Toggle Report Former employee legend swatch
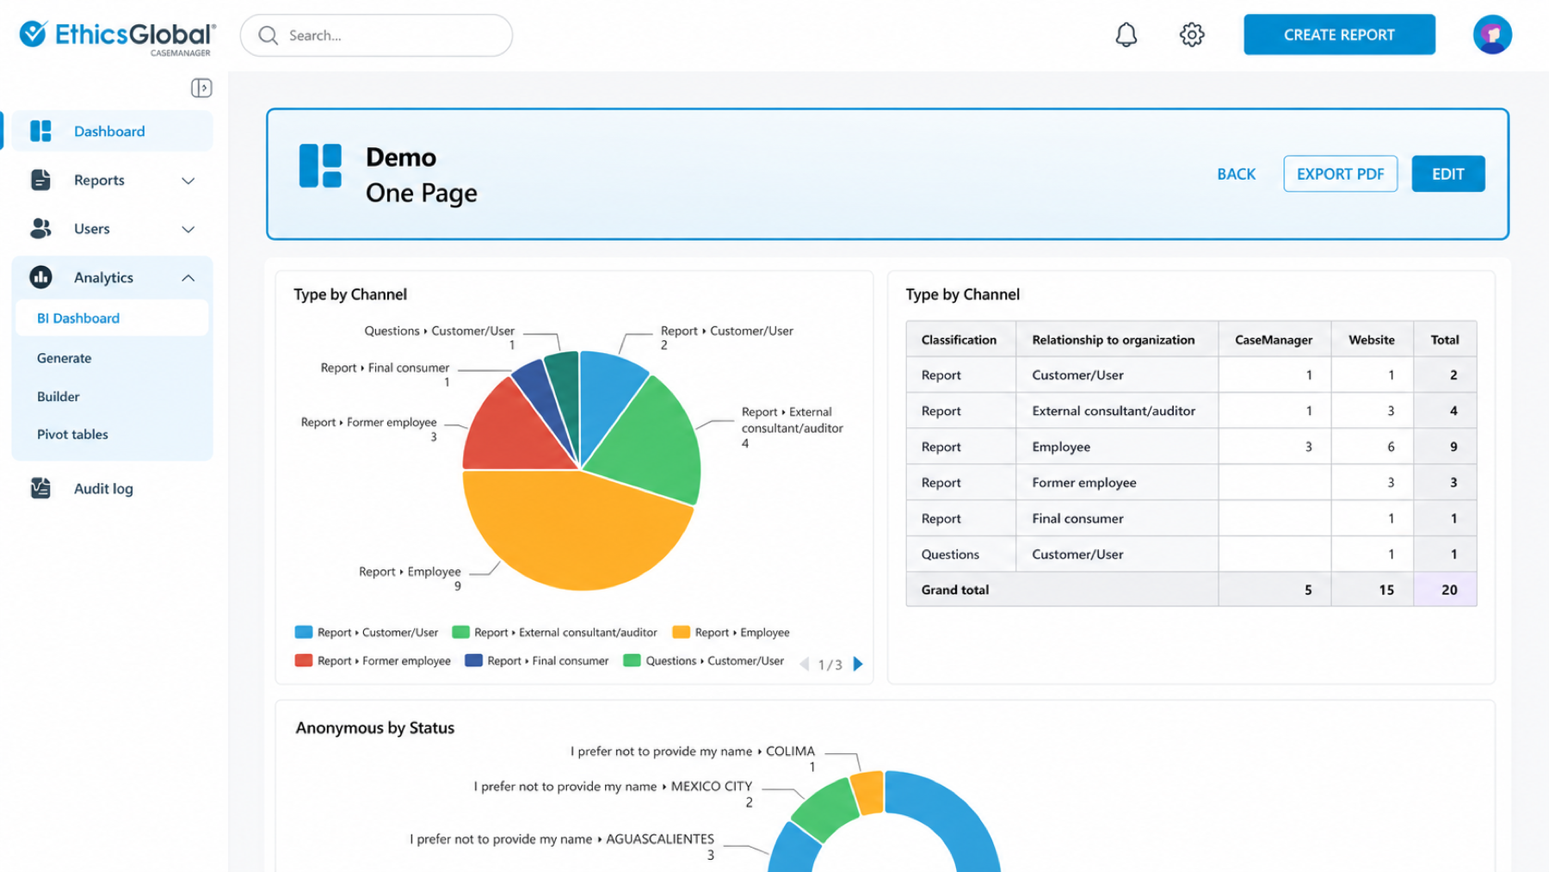Image resolution: width=1549 pixels, height=872 pixels. pos(303,660)
